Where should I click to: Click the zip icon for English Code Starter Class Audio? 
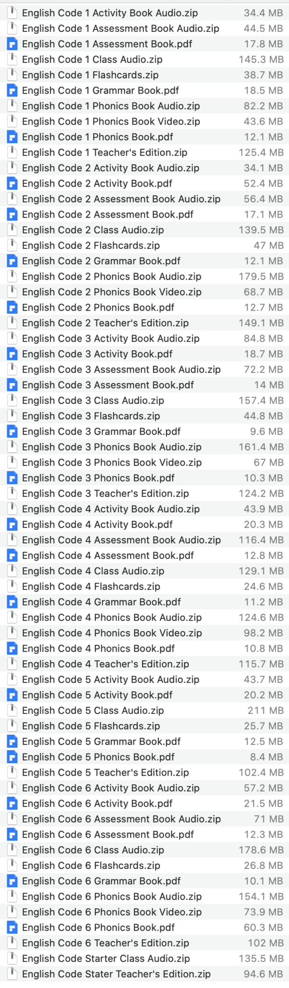(12, 958)
